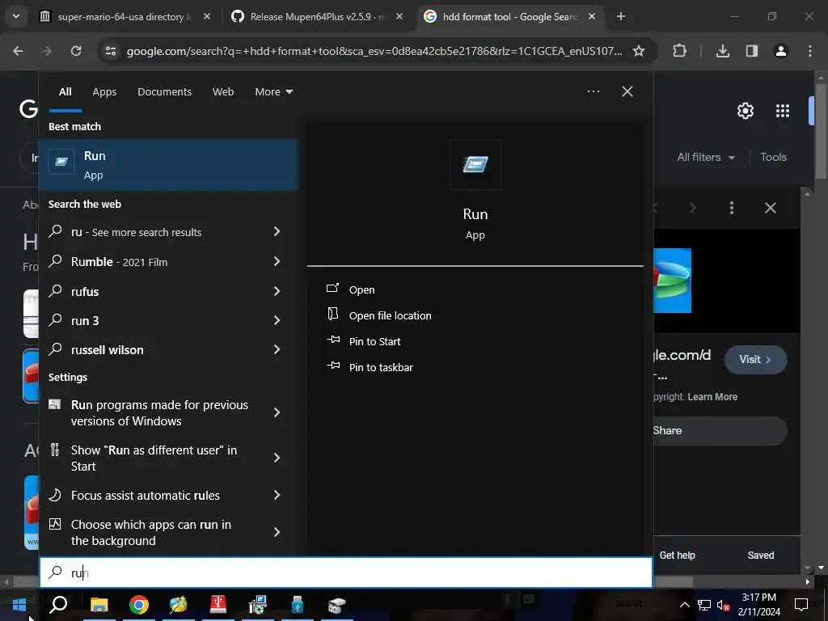Reload the Chrome page
Image resolution: width=828 pixels, height=621 pixels.
(x=76, y=51)
